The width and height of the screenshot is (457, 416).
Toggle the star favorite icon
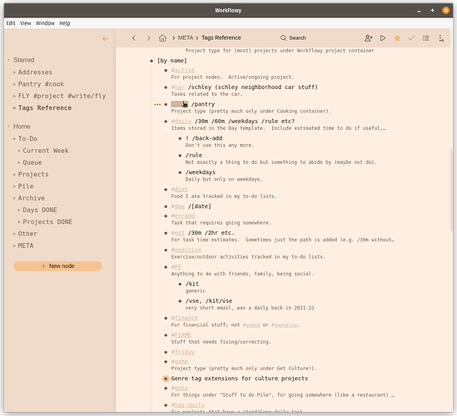pyautogui.click(x=397, y=38)
